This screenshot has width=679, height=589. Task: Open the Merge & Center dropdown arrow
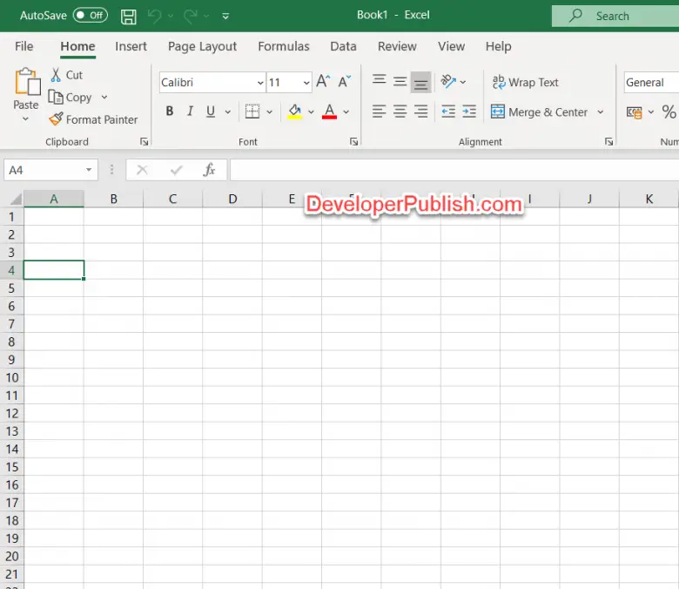(601, 112)
